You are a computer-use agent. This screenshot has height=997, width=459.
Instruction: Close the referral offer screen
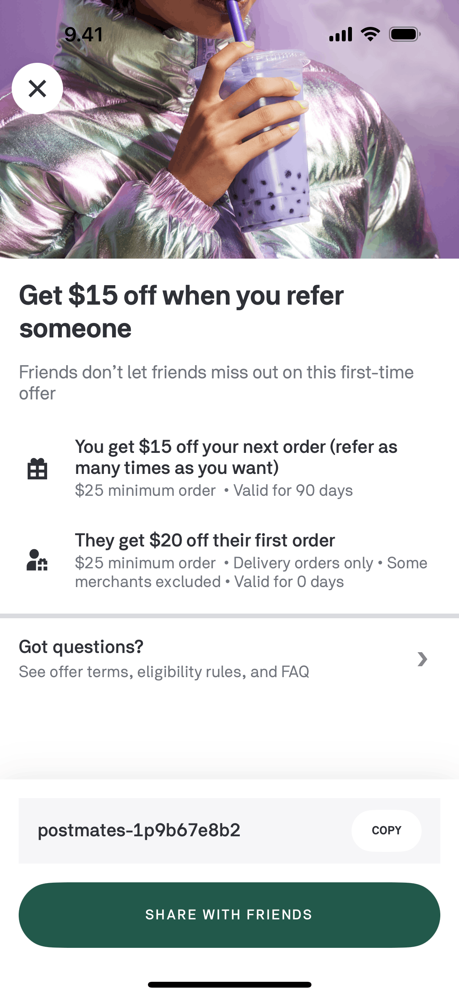click(37, 89)
